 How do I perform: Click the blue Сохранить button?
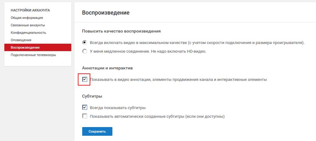(x=97, y=131)
